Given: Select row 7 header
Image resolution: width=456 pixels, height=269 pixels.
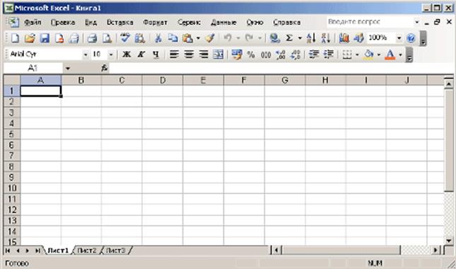Looking at the screenshot, I should (x=11, y=155).
